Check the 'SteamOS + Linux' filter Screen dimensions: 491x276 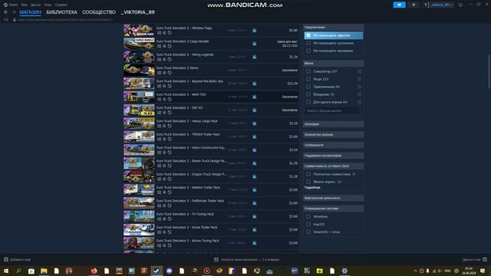[308, 232]
